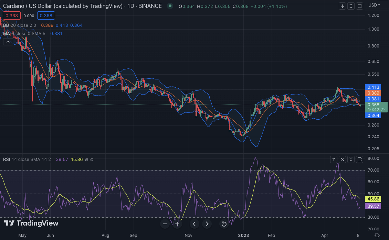389x240 pixels.
Task: Click the 0.650 price scale label
Action: (374, 62)
